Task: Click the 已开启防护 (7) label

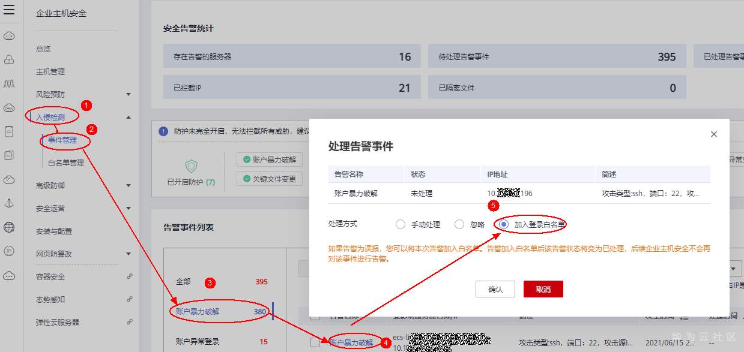Action: tap(191, 182)
